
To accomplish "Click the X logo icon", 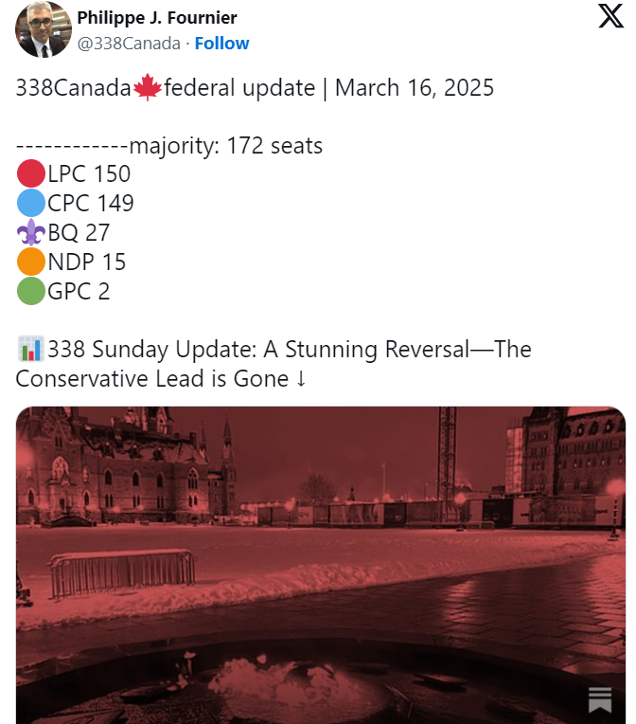I will coord(611,16).
